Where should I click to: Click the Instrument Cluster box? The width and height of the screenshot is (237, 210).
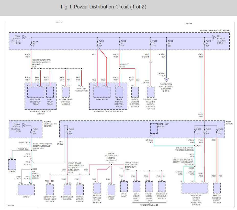pyautogui.click(x=67, y=190)
